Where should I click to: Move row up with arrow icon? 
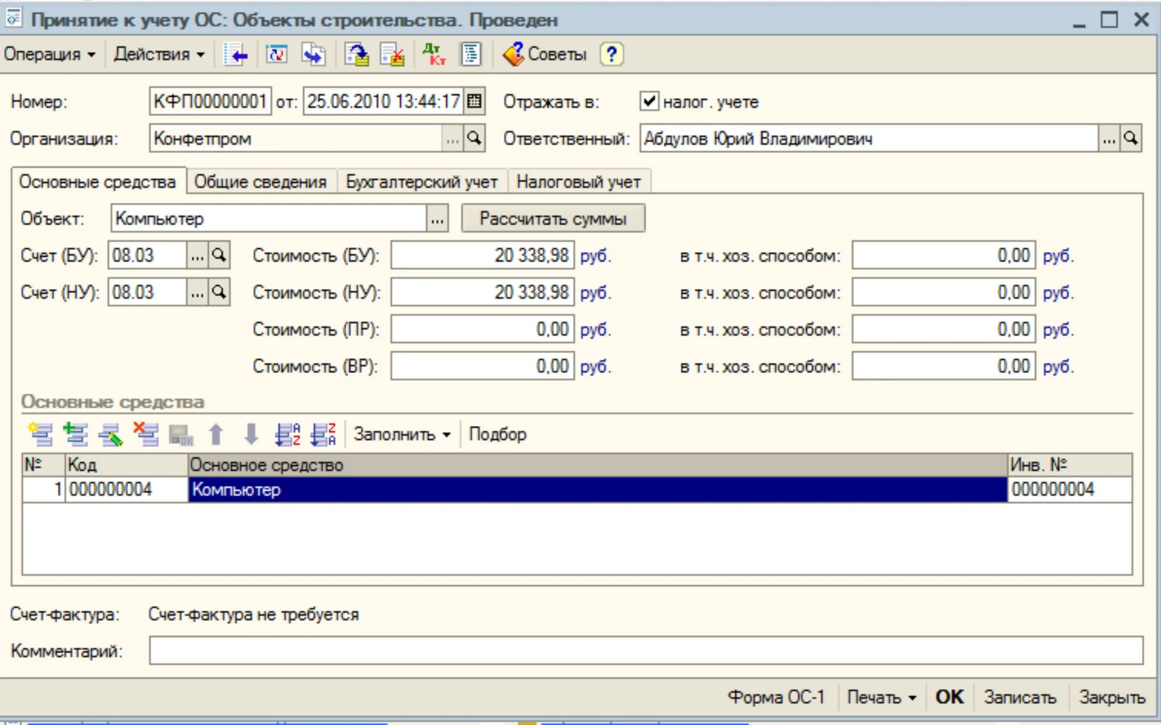click(x=216, y=434)
